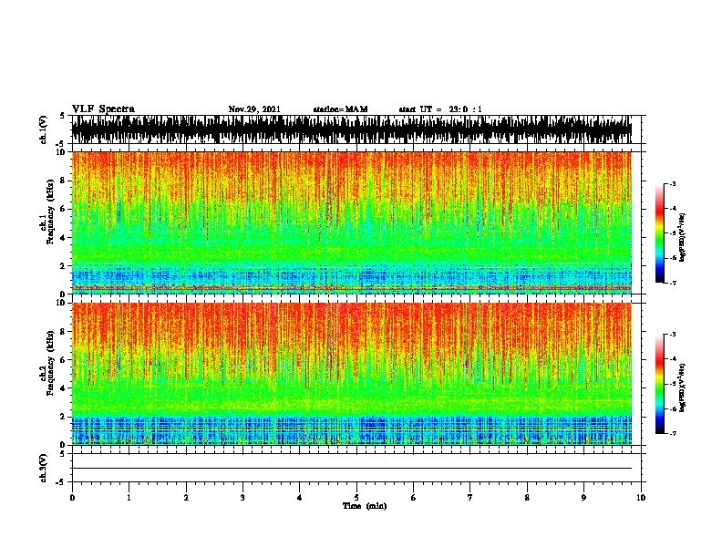Click the "-3" label on the ch.2 color scale
This screenshot has height=558, width=722.
(x=672, y=335)
